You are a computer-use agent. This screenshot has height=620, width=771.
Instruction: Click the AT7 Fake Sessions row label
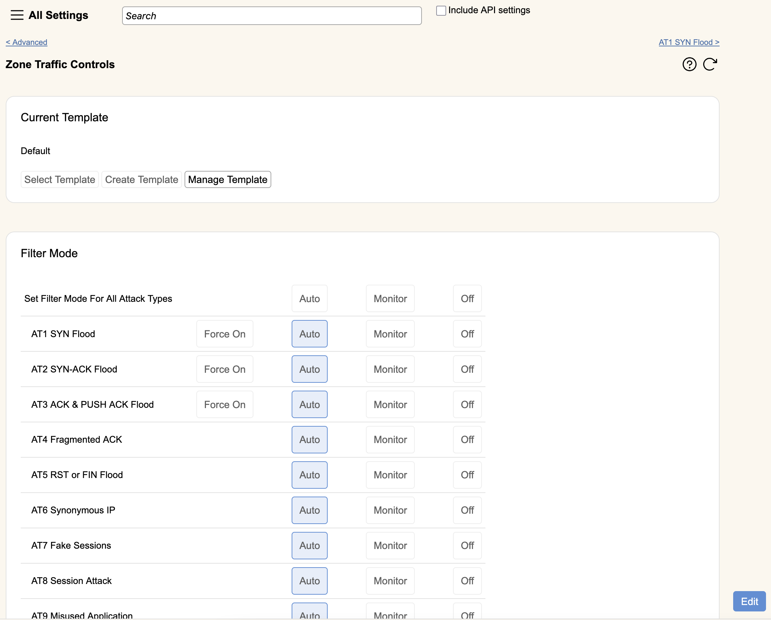click(71, 546)
